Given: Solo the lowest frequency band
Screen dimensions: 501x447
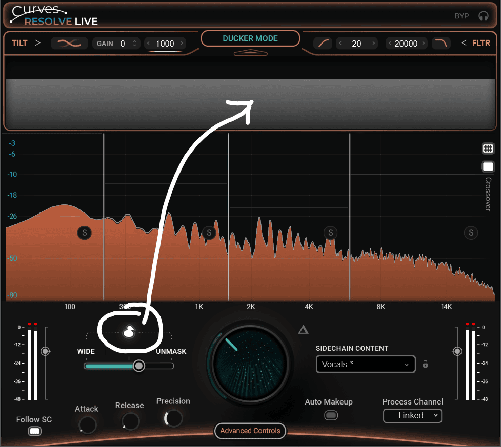Looking at the screenshot, I should 85,233.
